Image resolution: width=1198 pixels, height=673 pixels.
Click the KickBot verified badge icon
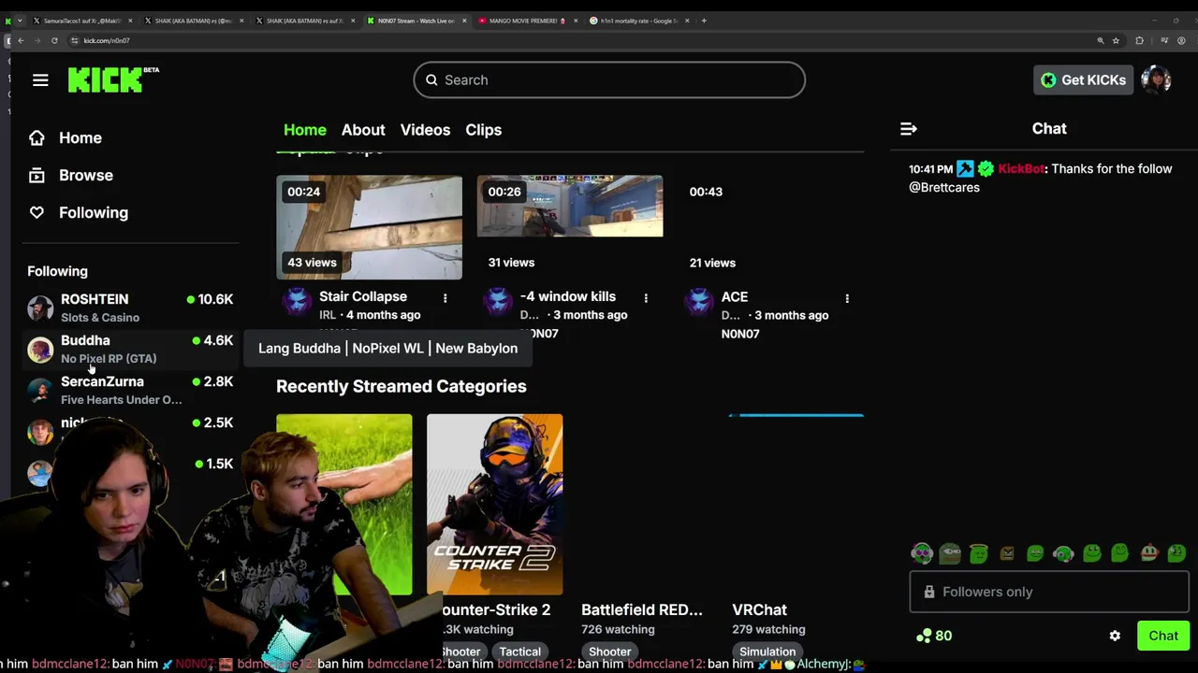[986, 169]
